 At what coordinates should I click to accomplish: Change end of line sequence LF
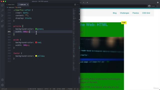(50, 89)
